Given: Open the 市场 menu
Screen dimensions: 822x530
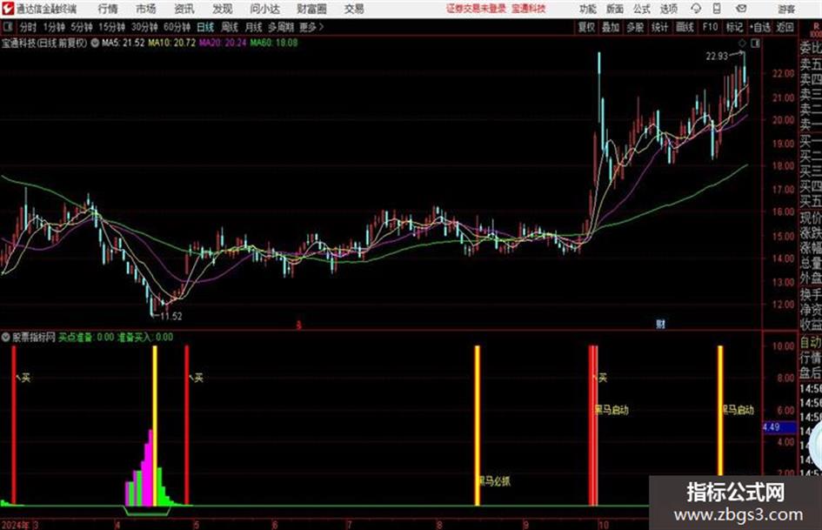Looking at the screenshot, I should point(146,9).
